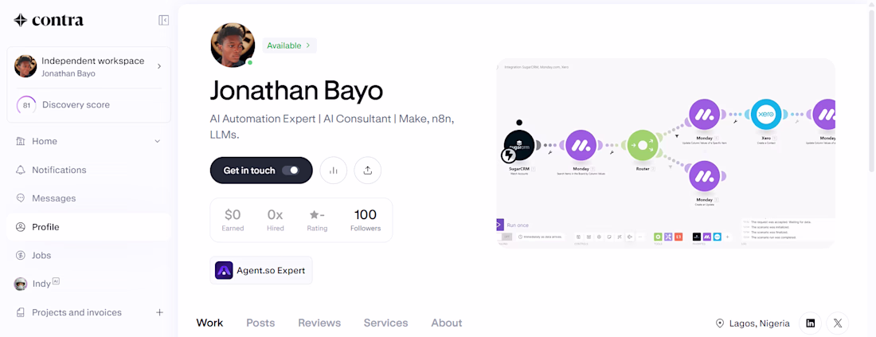Click the Messages bubble icon

pos(21,198)
